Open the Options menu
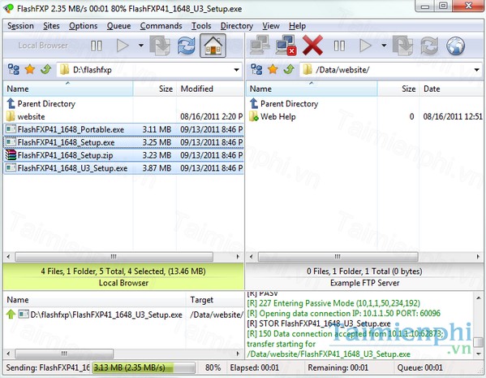The width and height of the screenshot is (486, 378). pos(83,26)
